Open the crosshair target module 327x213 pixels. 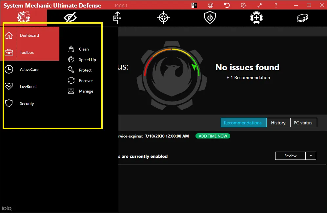click(163, 18)
